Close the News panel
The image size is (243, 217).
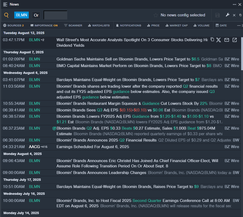(x=240, y=4)
